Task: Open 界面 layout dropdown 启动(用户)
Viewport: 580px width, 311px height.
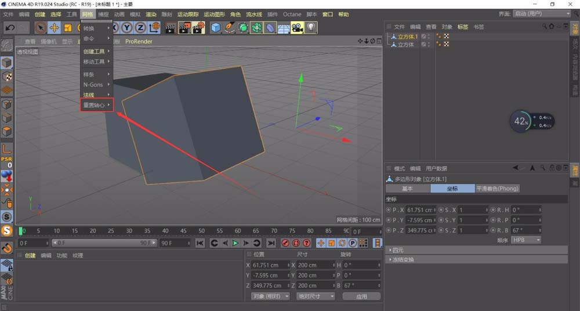Action: pos(542,14)
